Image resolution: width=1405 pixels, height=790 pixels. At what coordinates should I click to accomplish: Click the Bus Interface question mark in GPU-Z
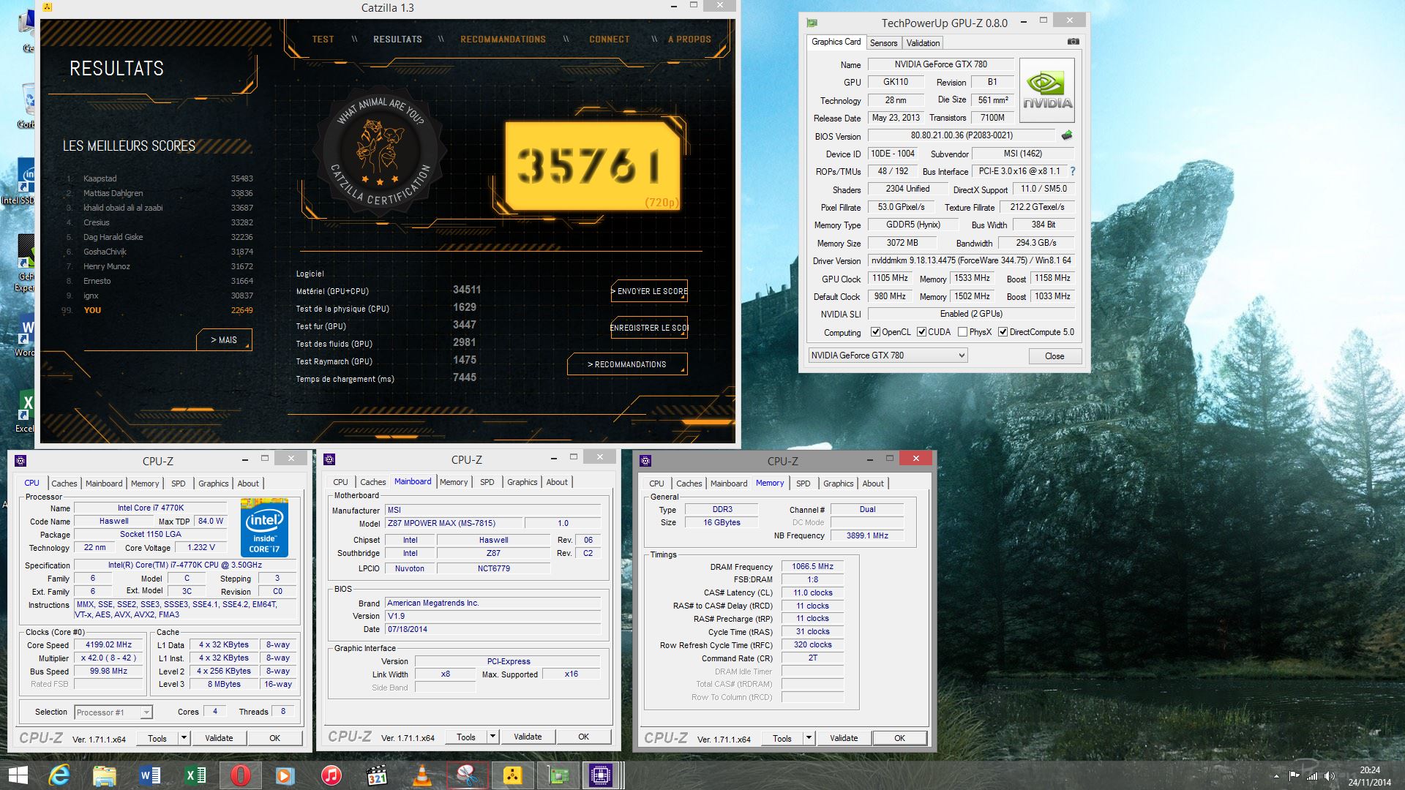click(1072, 171)
